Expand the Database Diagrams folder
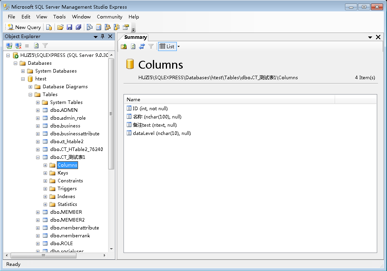Screen dimensions: 387x271 click(30, 87)
